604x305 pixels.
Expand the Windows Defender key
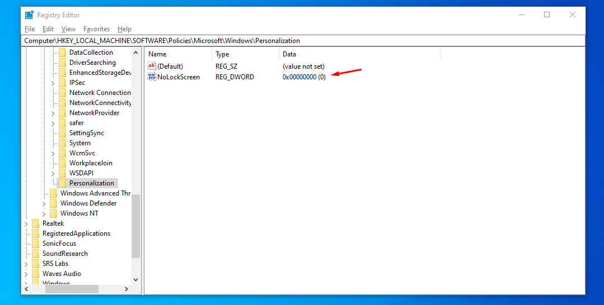pos(44,203)
